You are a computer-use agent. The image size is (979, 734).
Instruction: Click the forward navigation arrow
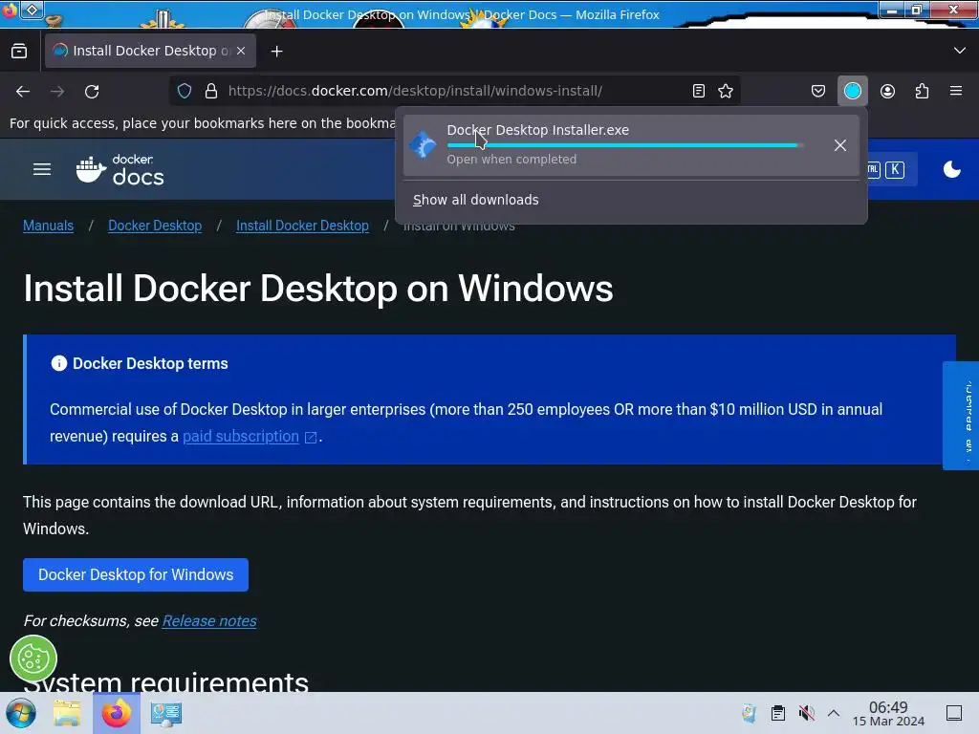(57, 91)
